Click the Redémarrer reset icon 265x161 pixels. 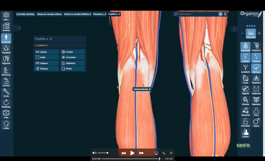tap(6, 103)
